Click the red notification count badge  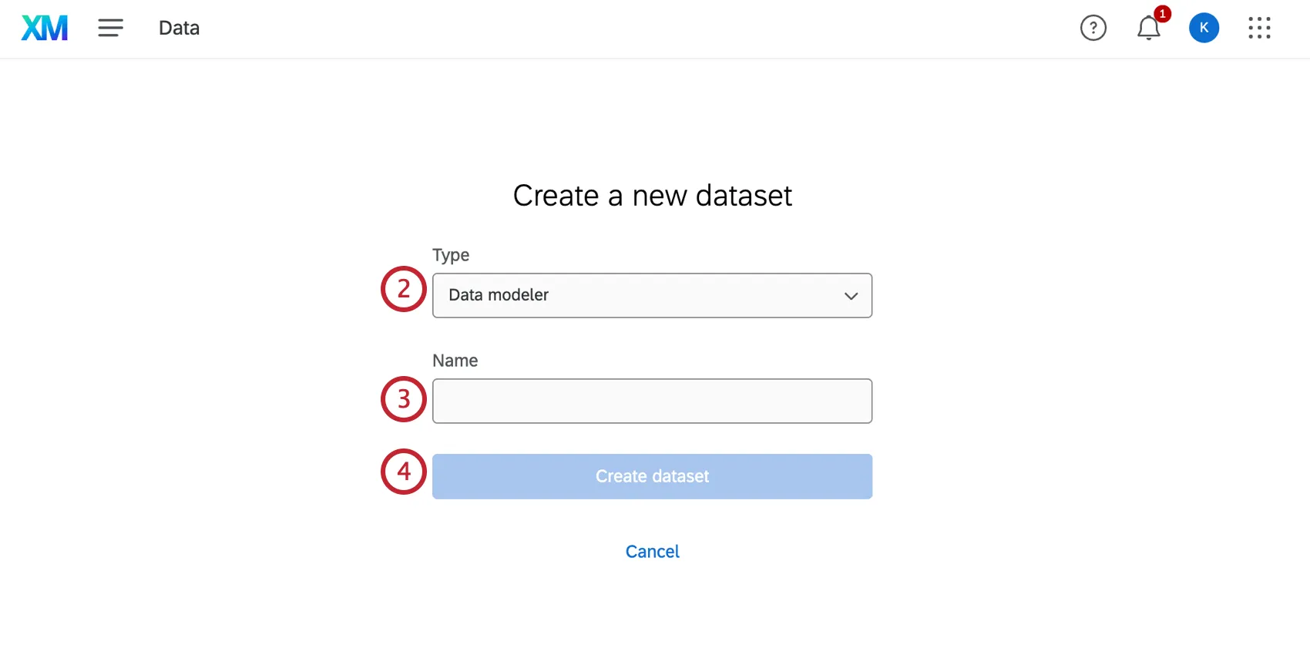click(1162, 14)
